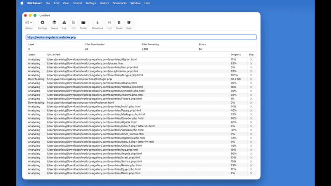Viewport: 331px width, 186px height.
Task: Skip the listsilver.php.html file
Action: tap(251, 71)
